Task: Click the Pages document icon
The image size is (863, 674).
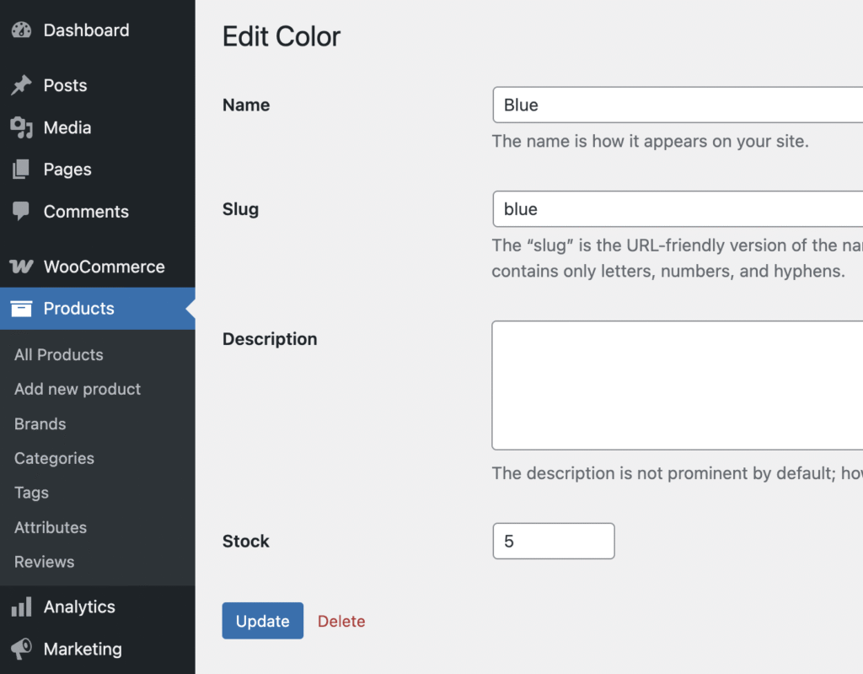Action: pyautogui.click(x=21, y=170)
